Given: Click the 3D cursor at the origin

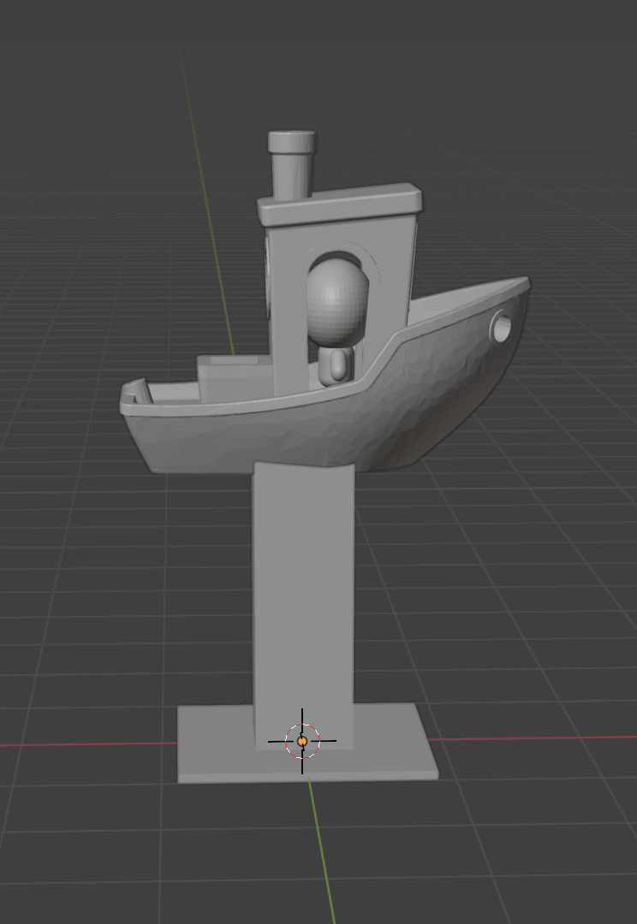Looking at the screenshot, I should pyautogui.click(x=302, y=741).
